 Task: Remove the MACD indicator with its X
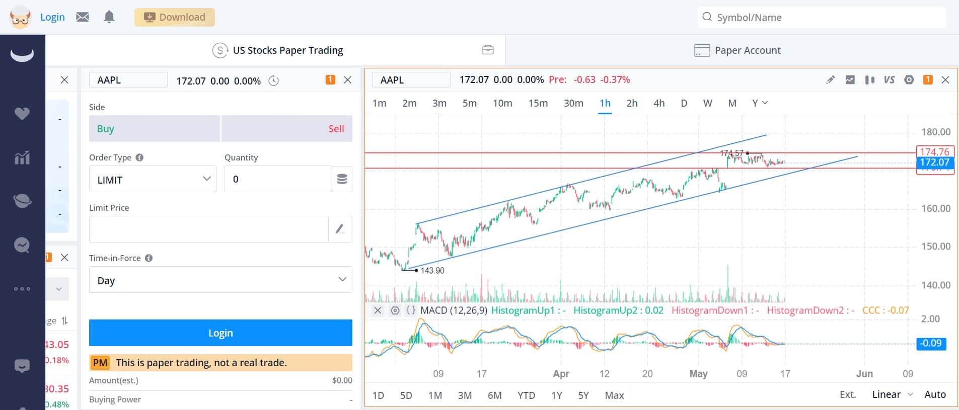point(378,310)
